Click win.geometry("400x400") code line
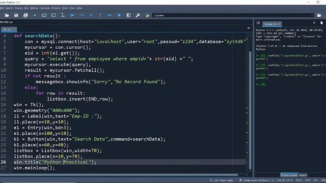The width and height of the screenshot is (326, 183). click(x=46, y=111)
